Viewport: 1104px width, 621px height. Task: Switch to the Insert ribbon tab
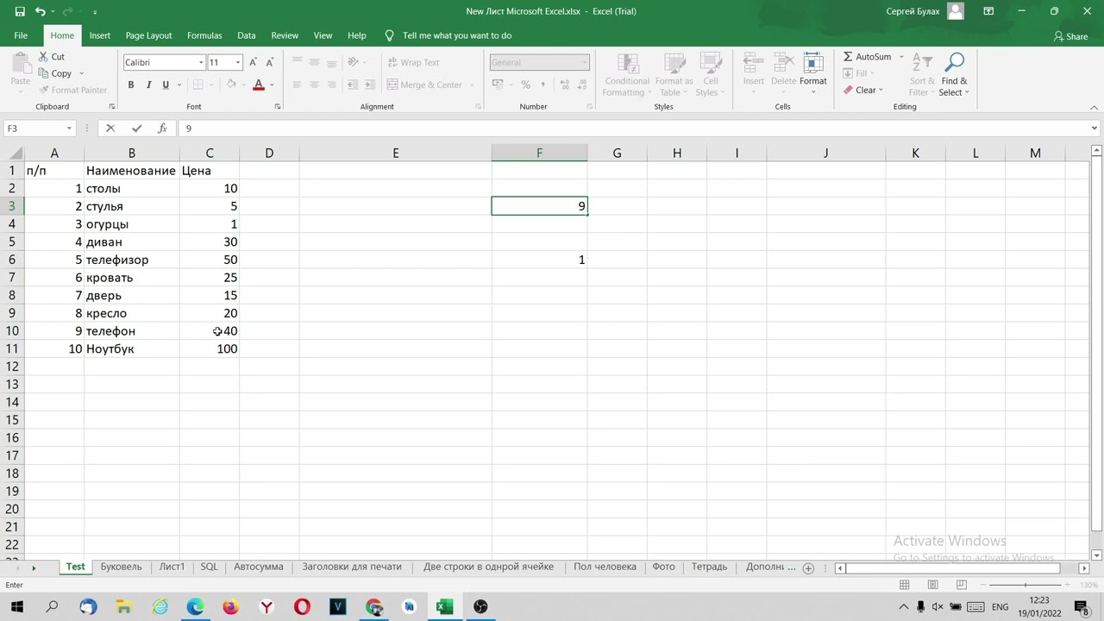click(100, 35)
